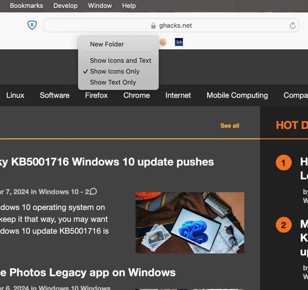Click the comment bubble icon beside the article date
The image size is (308, 290).
point(93,191)
